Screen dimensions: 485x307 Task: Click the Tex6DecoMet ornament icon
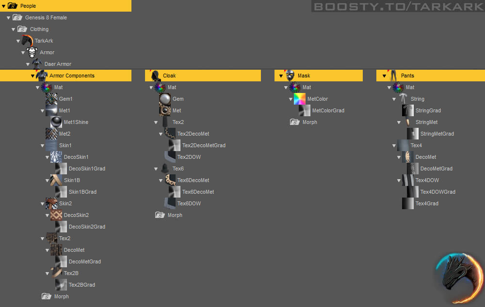click(x=170, y=180)
